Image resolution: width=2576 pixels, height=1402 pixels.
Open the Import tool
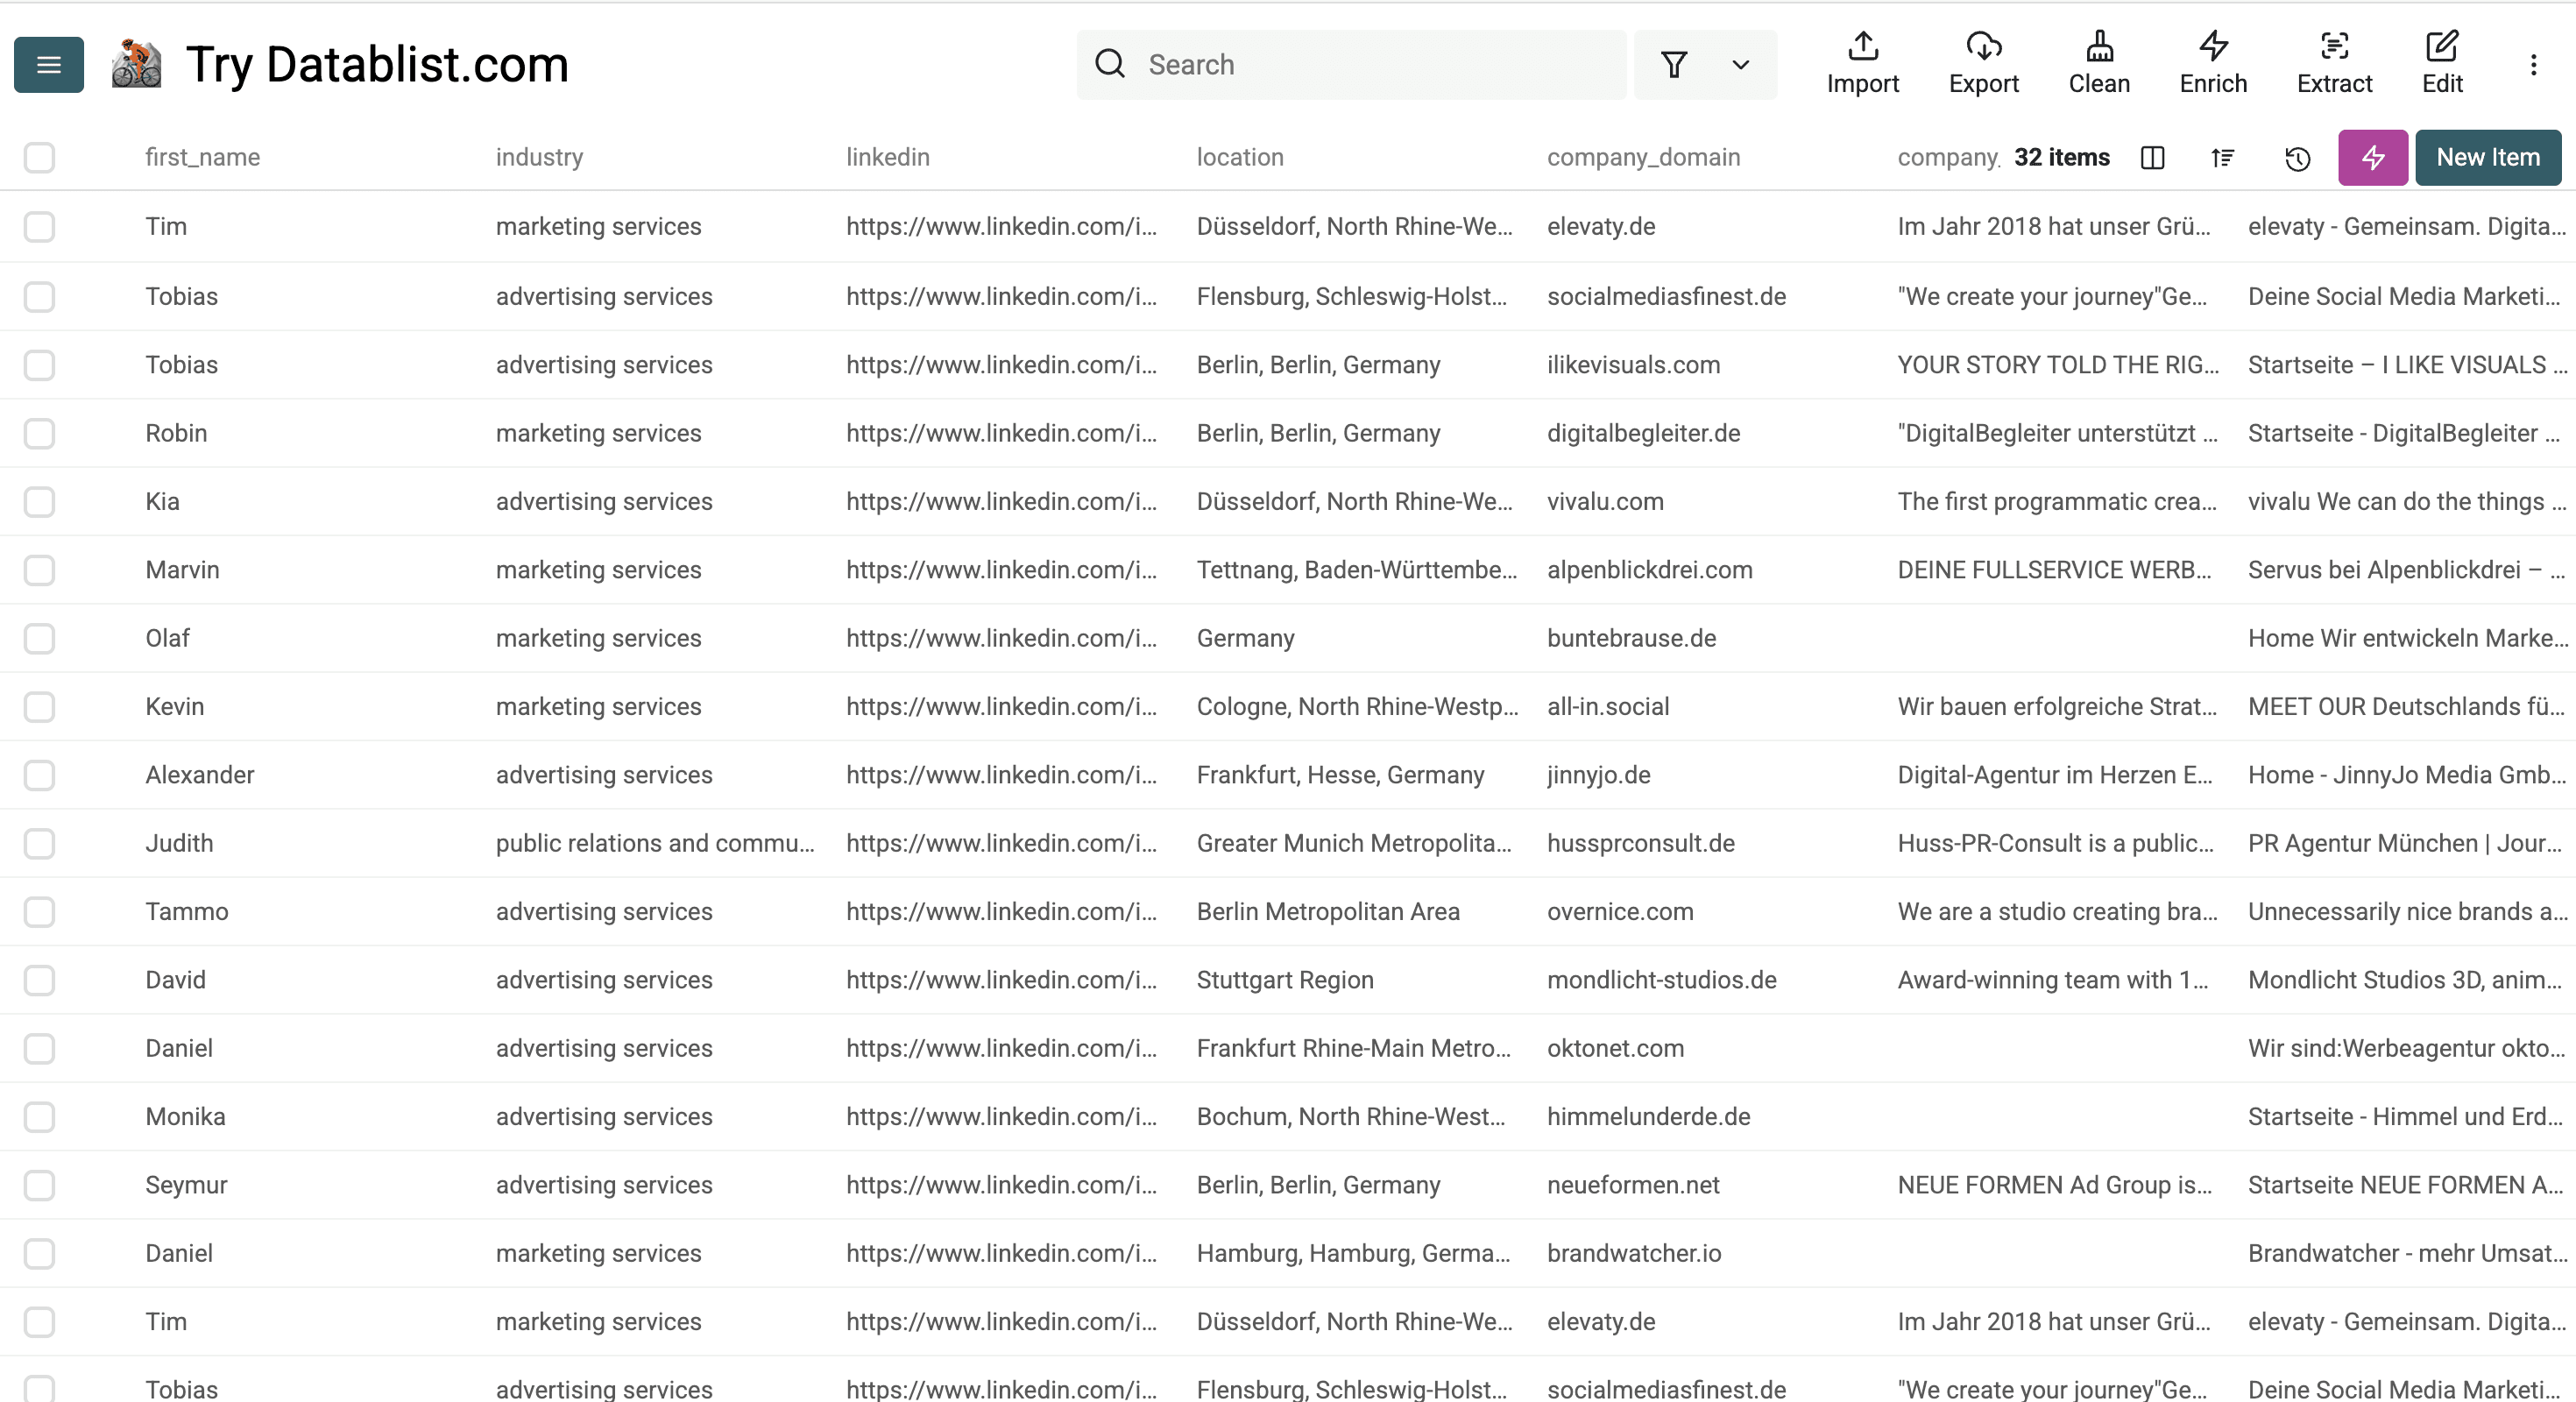(1862, 63)
